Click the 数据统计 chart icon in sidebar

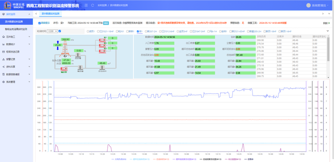3,44
